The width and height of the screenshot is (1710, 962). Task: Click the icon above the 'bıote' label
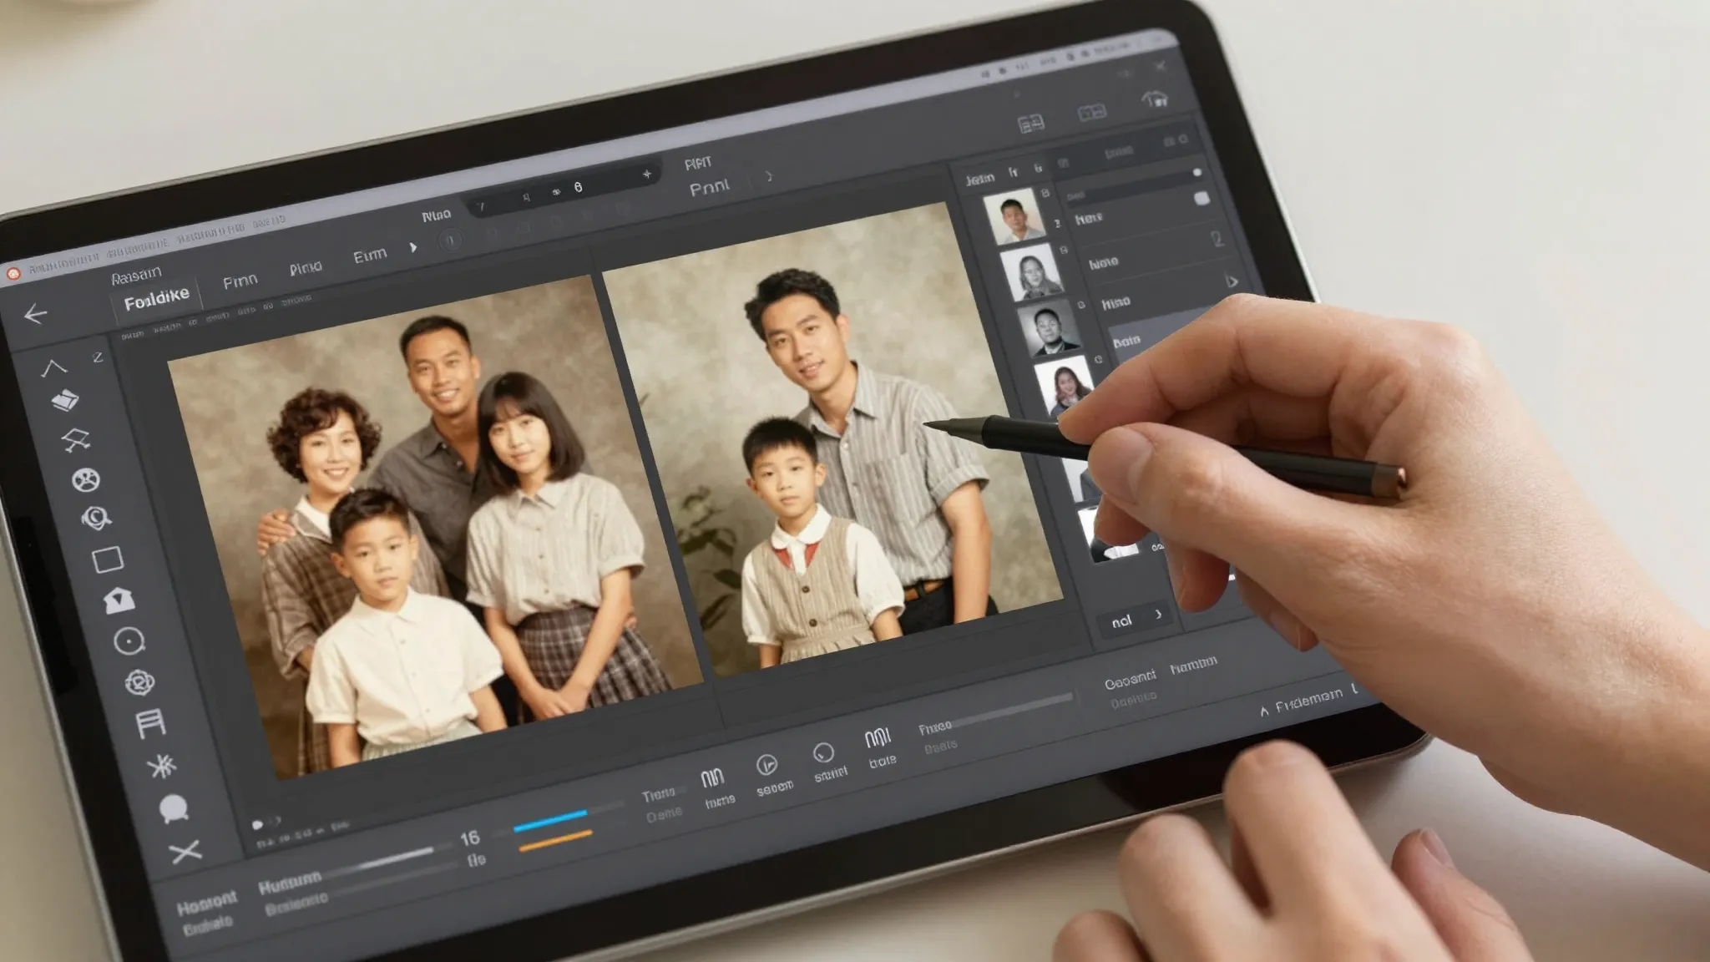(x=878, y=738)
